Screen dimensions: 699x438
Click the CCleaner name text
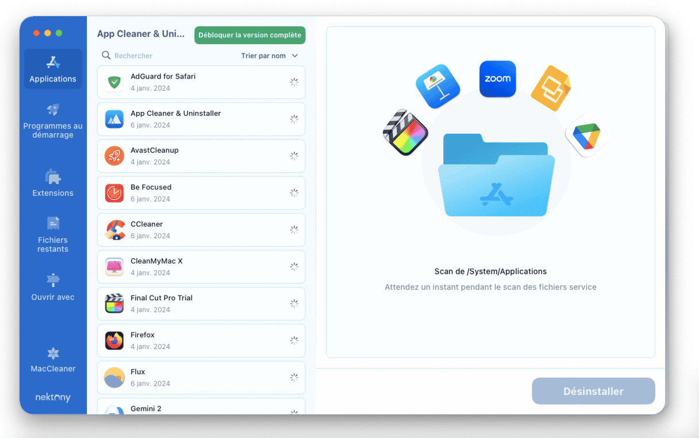click(147, 224)
